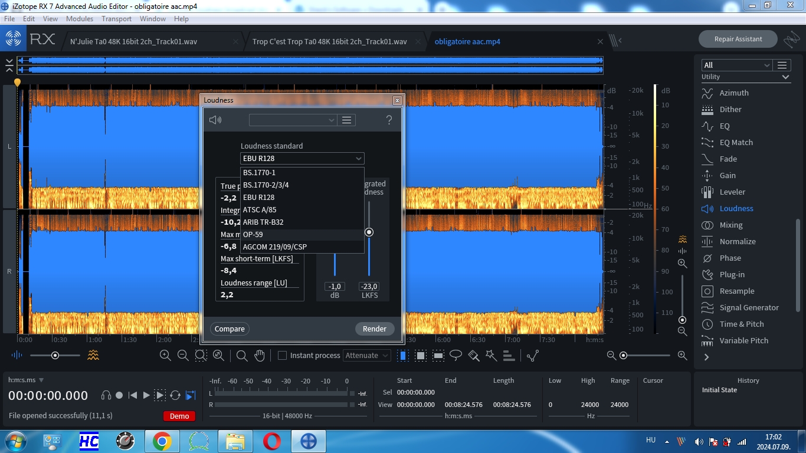Adjust the integrated loudness slider handle
806x453 pixels.
pos(369,232)
